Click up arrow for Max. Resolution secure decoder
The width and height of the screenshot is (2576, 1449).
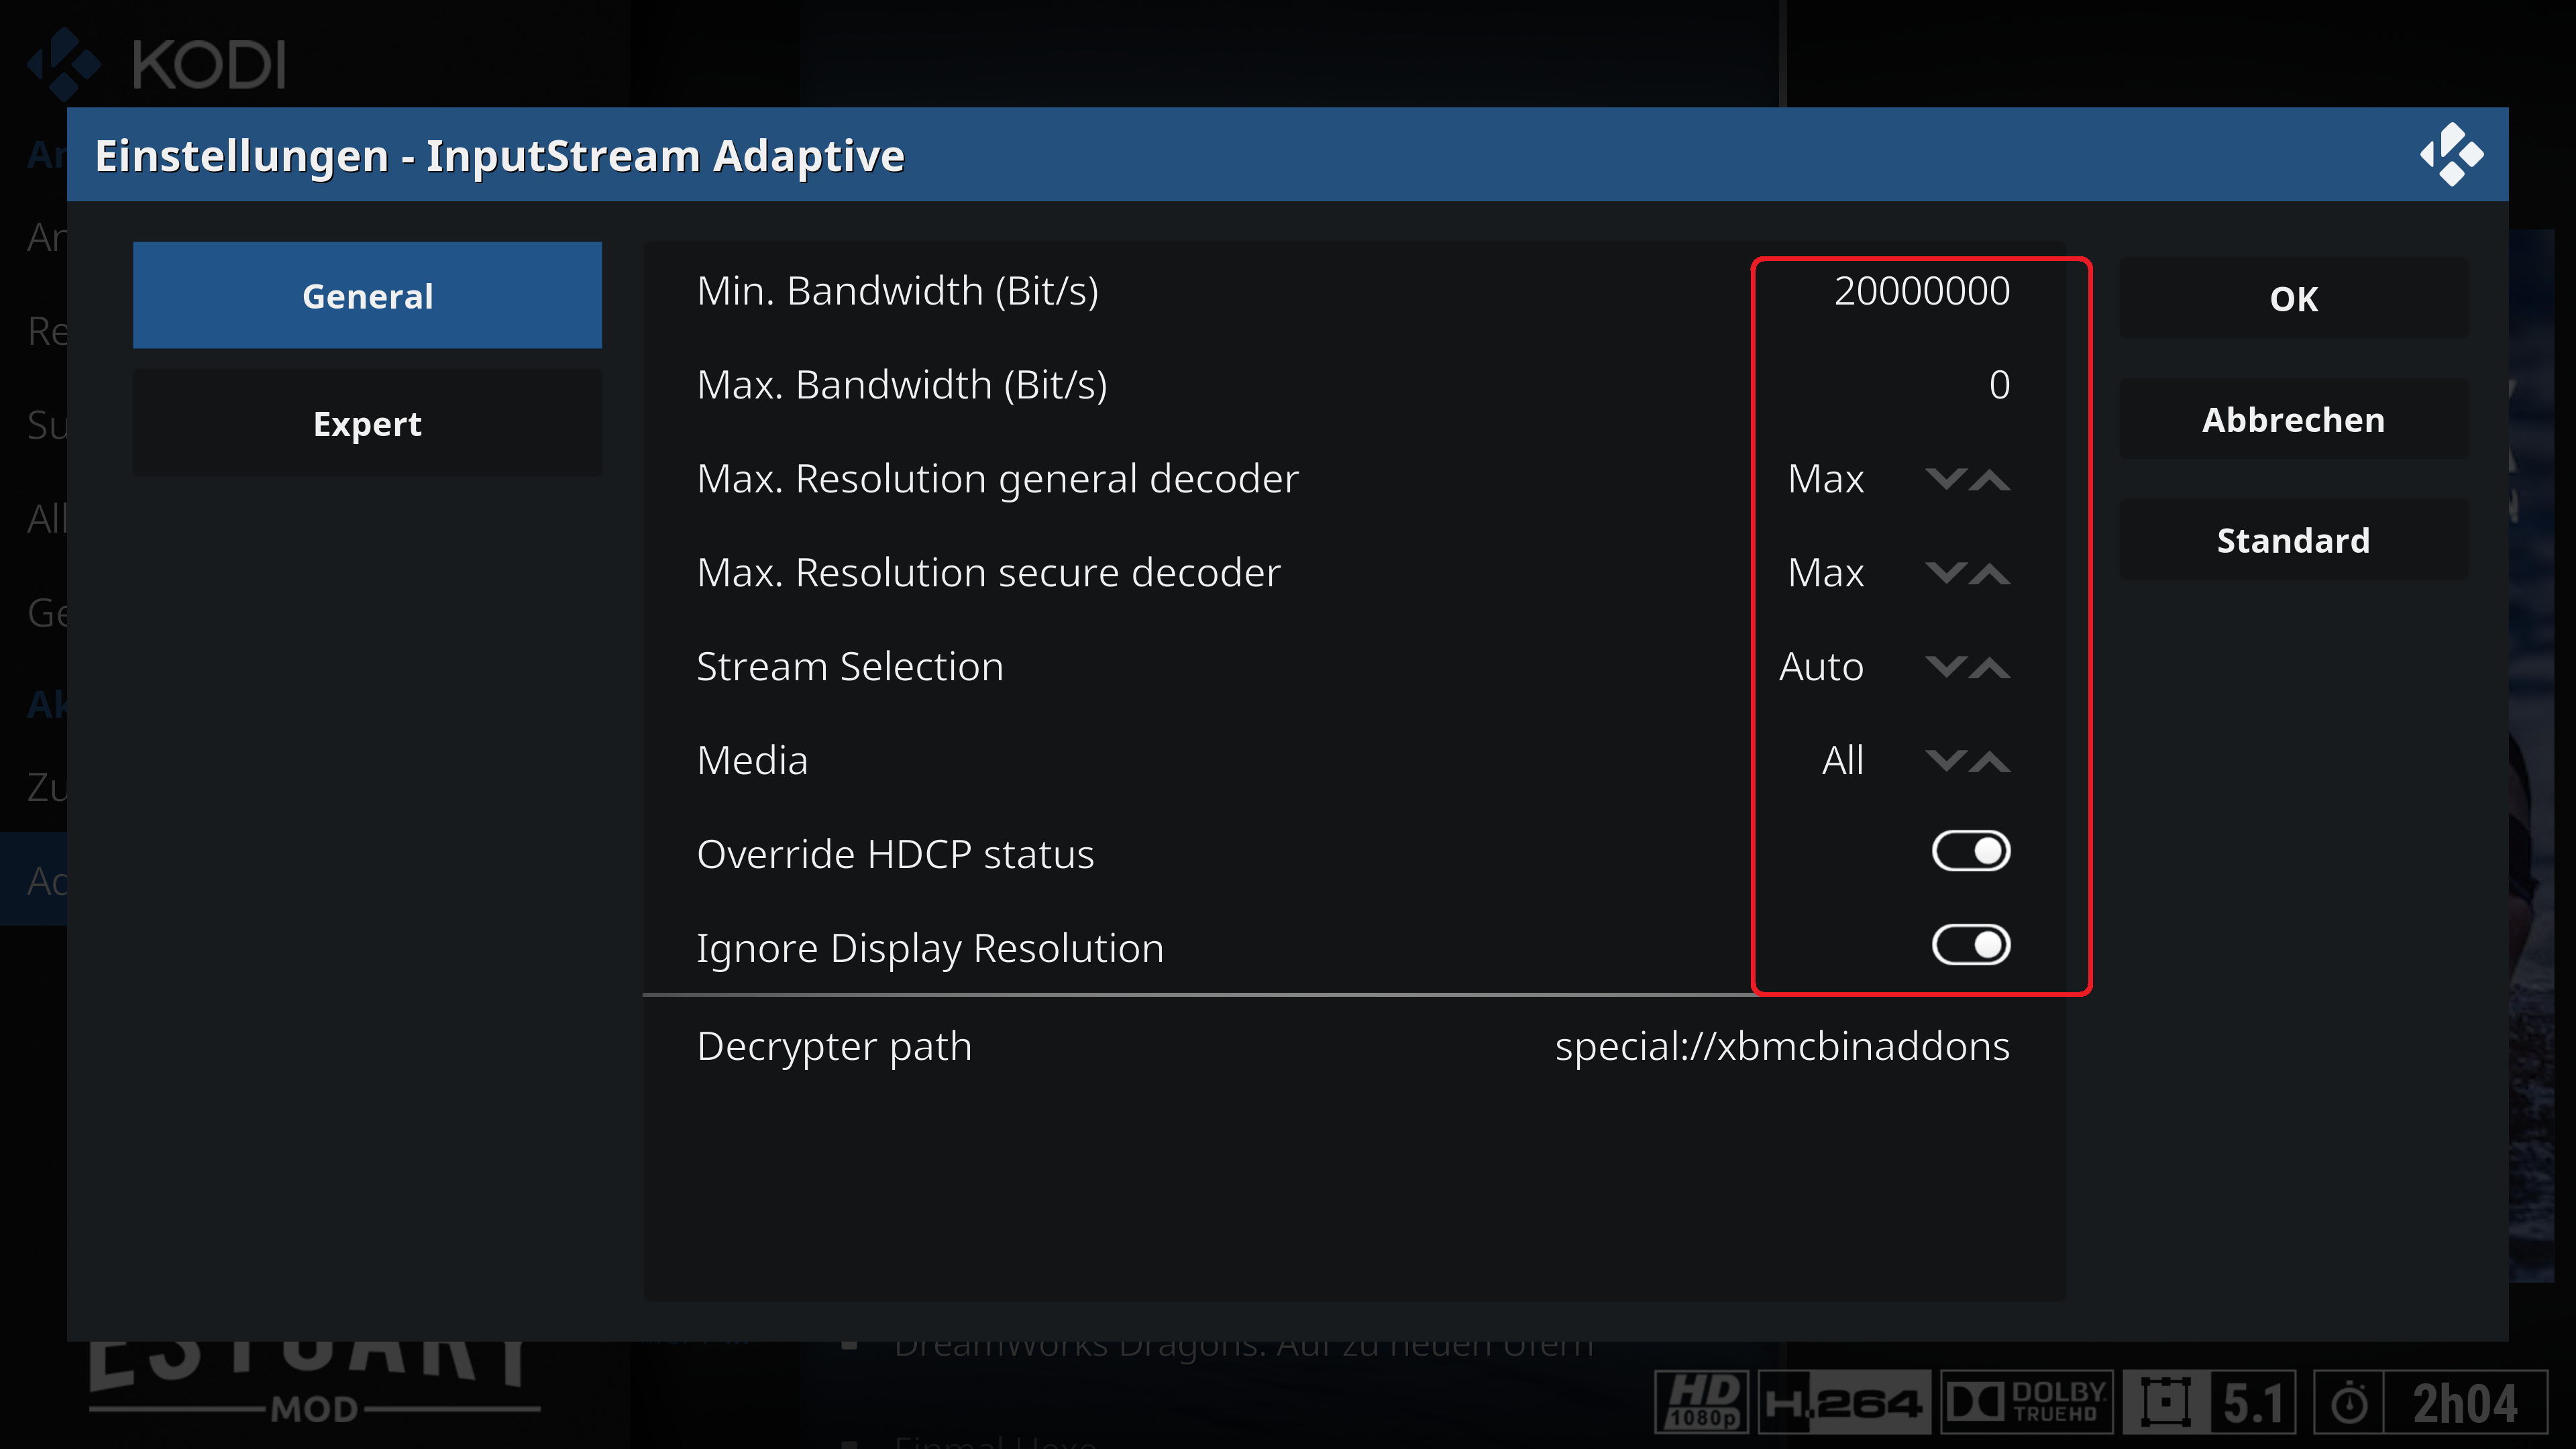(x=1990, y=573)
